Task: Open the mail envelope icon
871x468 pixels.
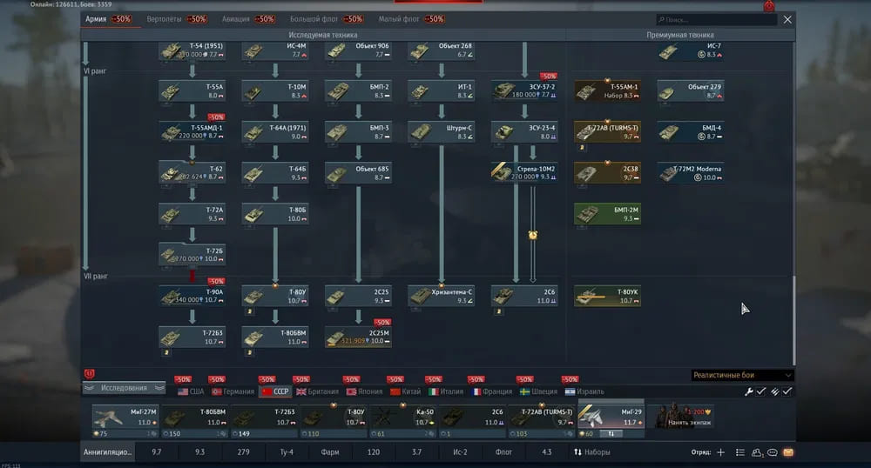Action: tap(787, 452)
